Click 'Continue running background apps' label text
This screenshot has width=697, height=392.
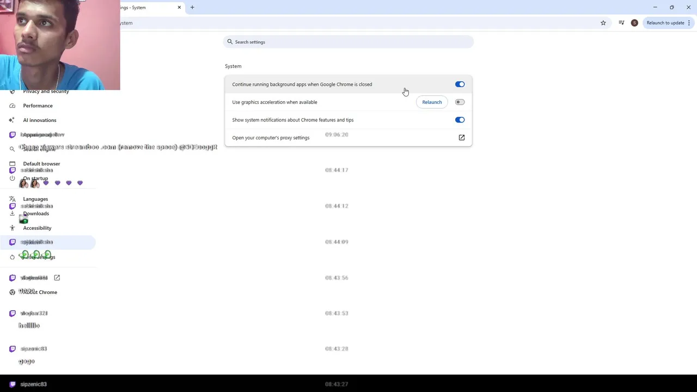302,84
